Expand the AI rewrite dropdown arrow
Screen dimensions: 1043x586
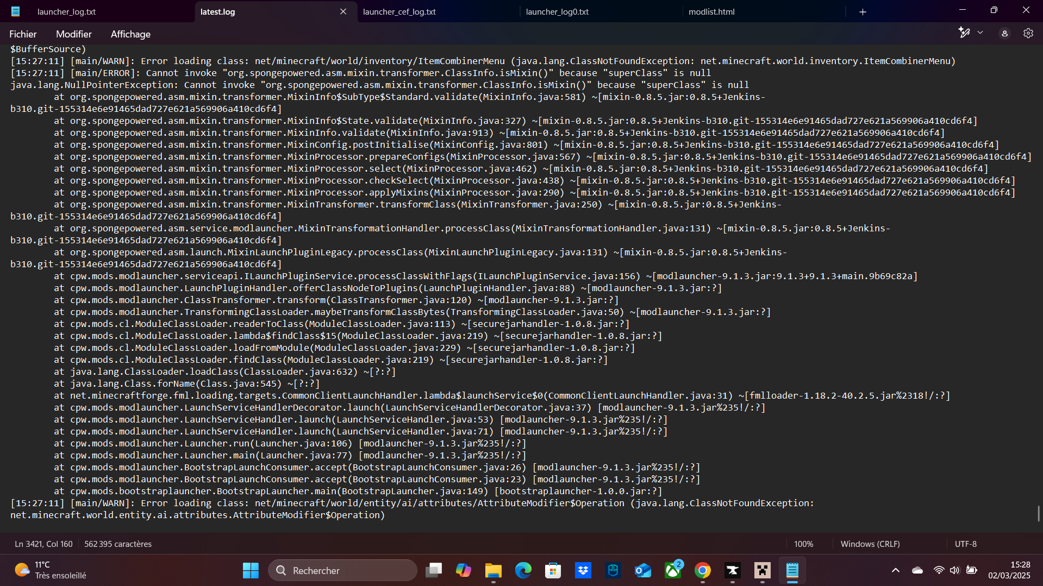[980, 33]
